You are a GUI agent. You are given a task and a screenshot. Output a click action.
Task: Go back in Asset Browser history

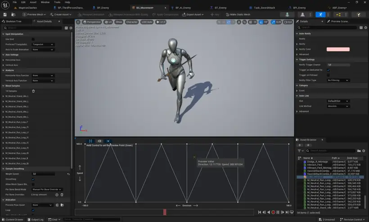click(x=300, y=145)
